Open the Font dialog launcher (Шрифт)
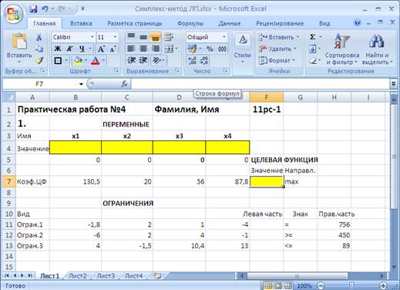This screenshot has width=400, height=290. pyautogui.click(x=116, y=71)
